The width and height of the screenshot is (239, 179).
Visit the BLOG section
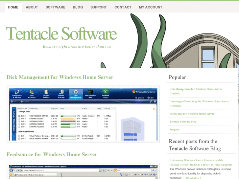pos(78,7)
